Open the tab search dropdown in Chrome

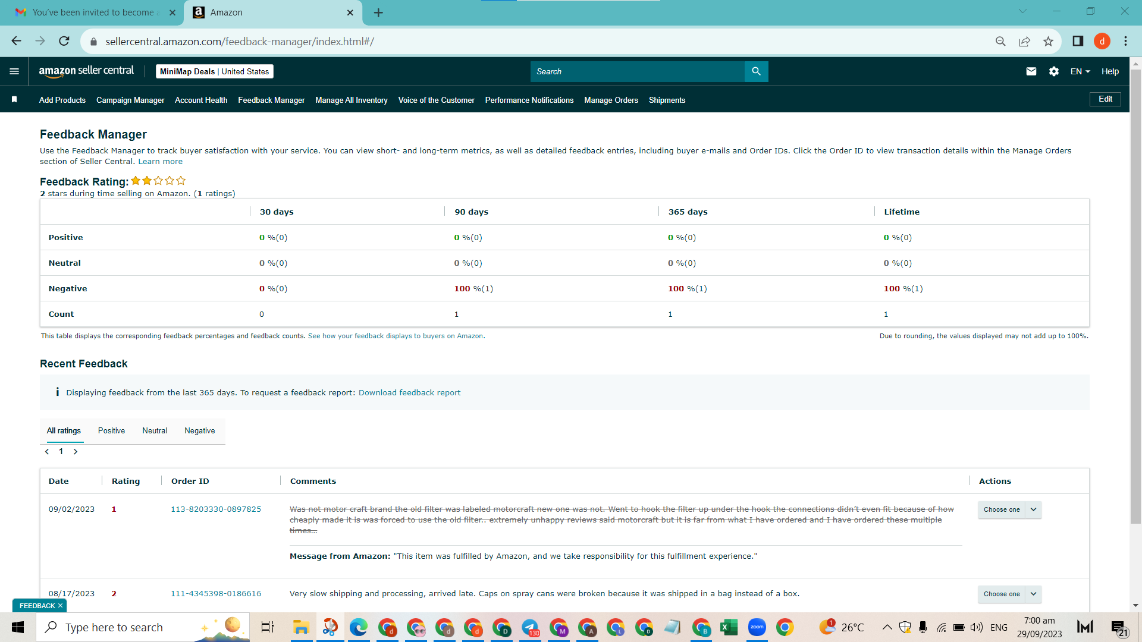[1022, 11]
